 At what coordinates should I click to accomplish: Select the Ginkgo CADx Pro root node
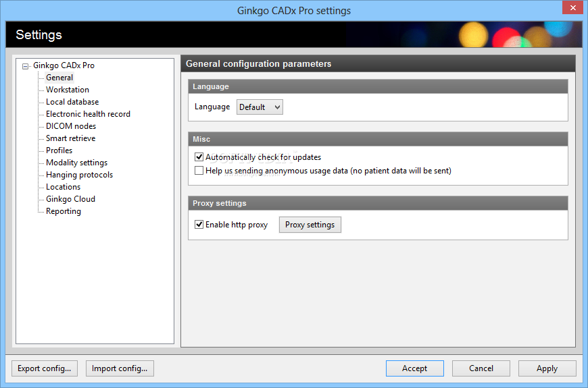64,65
